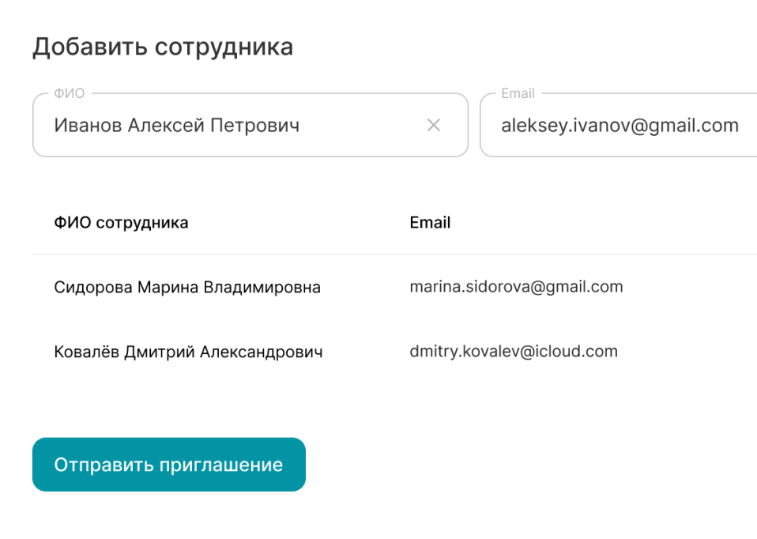Click the small Email floating label above the input
The width and height of the screenshot is (757, 539).
pos(518,93)
